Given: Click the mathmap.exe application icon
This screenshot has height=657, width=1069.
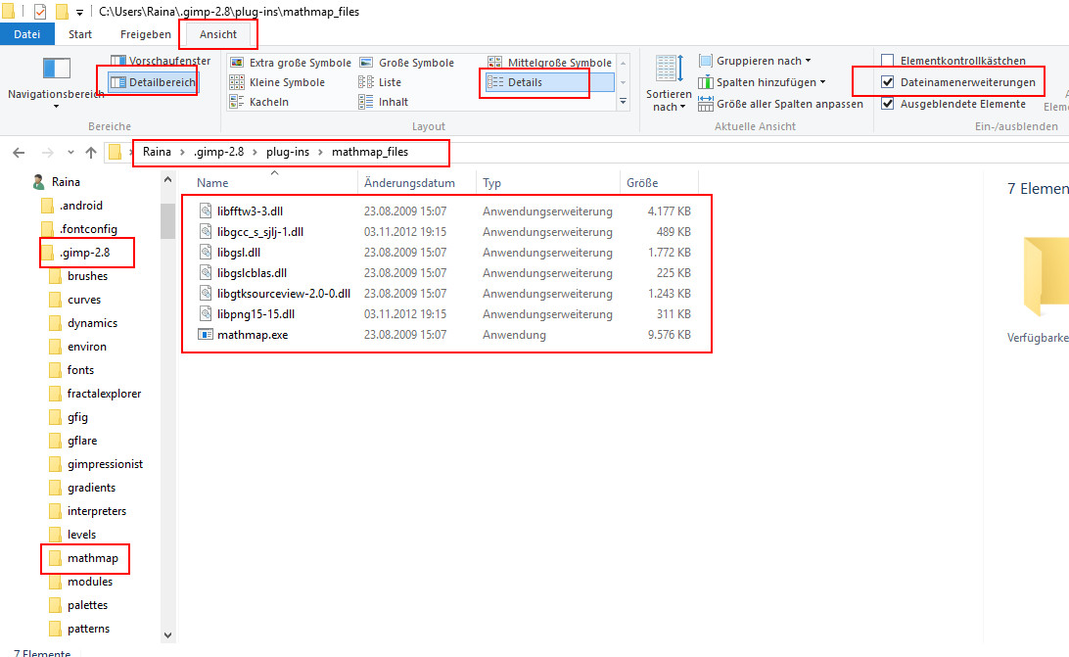Looking at the screenshot, I should pyautogui.click(x=206, y=334).
